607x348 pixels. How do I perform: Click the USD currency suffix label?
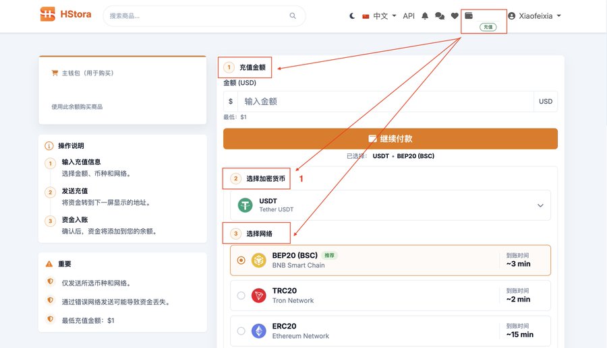click(546, 101)
